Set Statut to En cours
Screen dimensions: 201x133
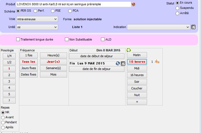177,3
